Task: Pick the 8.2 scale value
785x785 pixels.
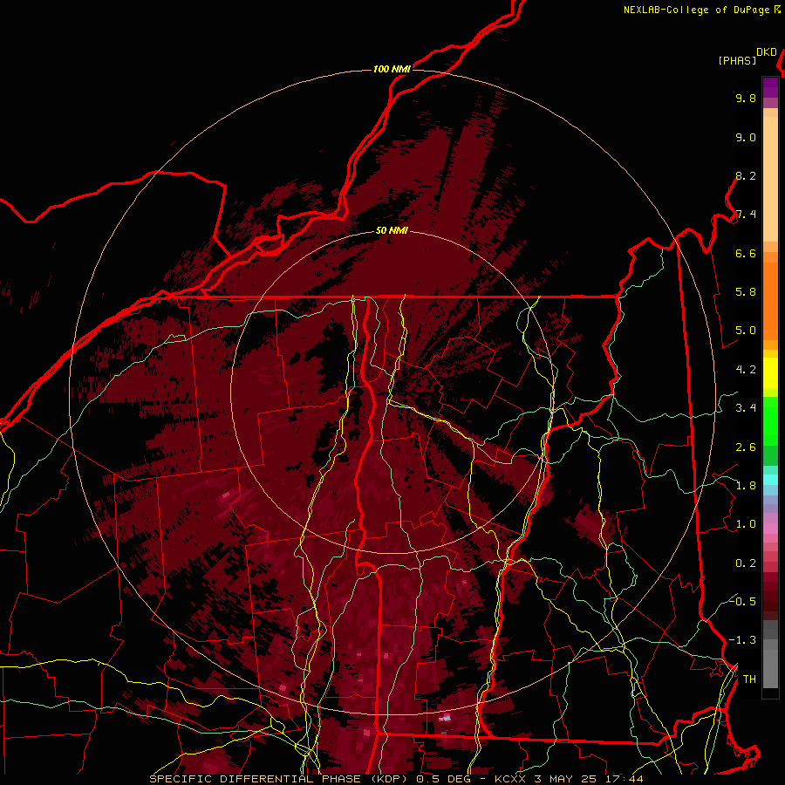Action: coord(746,175)
